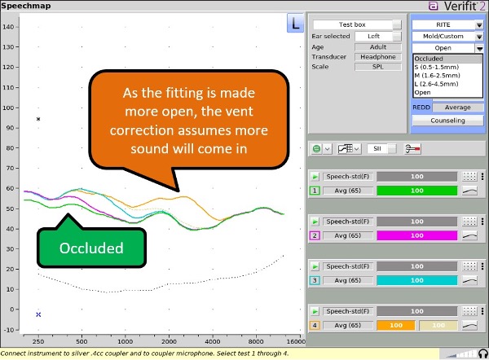Click the green 100 bar for test 1
489x360 pixels.
pyautogui.click(x=417, y=191)
